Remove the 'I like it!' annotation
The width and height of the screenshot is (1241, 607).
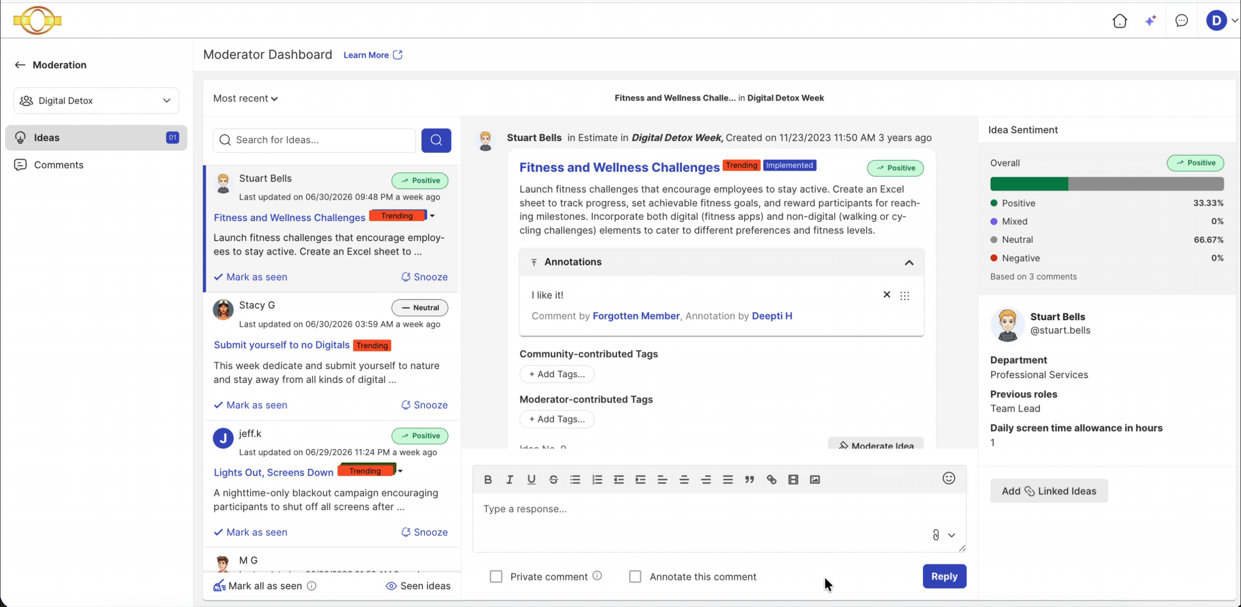pyautogui.click(x=886, y=294)
